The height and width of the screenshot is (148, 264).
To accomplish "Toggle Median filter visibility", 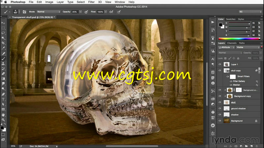I will click(231, 85).
